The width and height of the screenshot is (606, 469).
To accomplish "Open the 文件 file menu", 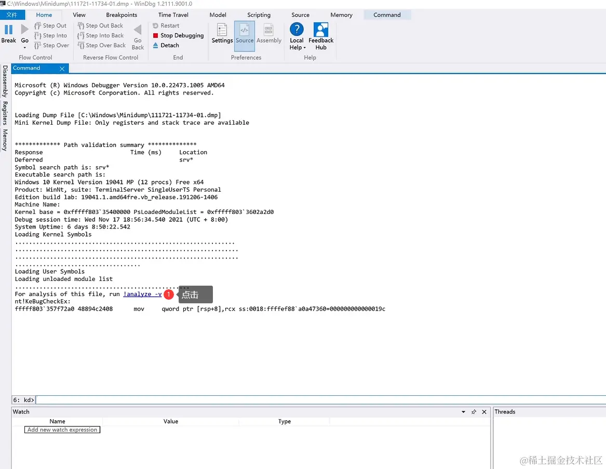I will pos(12,15).
